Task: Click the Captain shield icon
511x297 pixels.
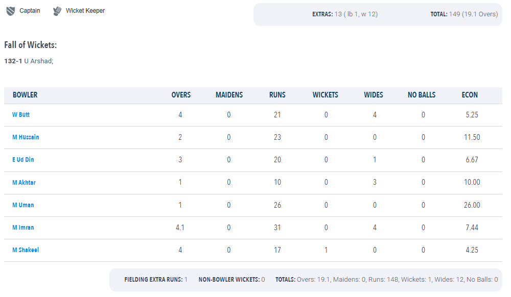Action: click(x=11, y=11)
